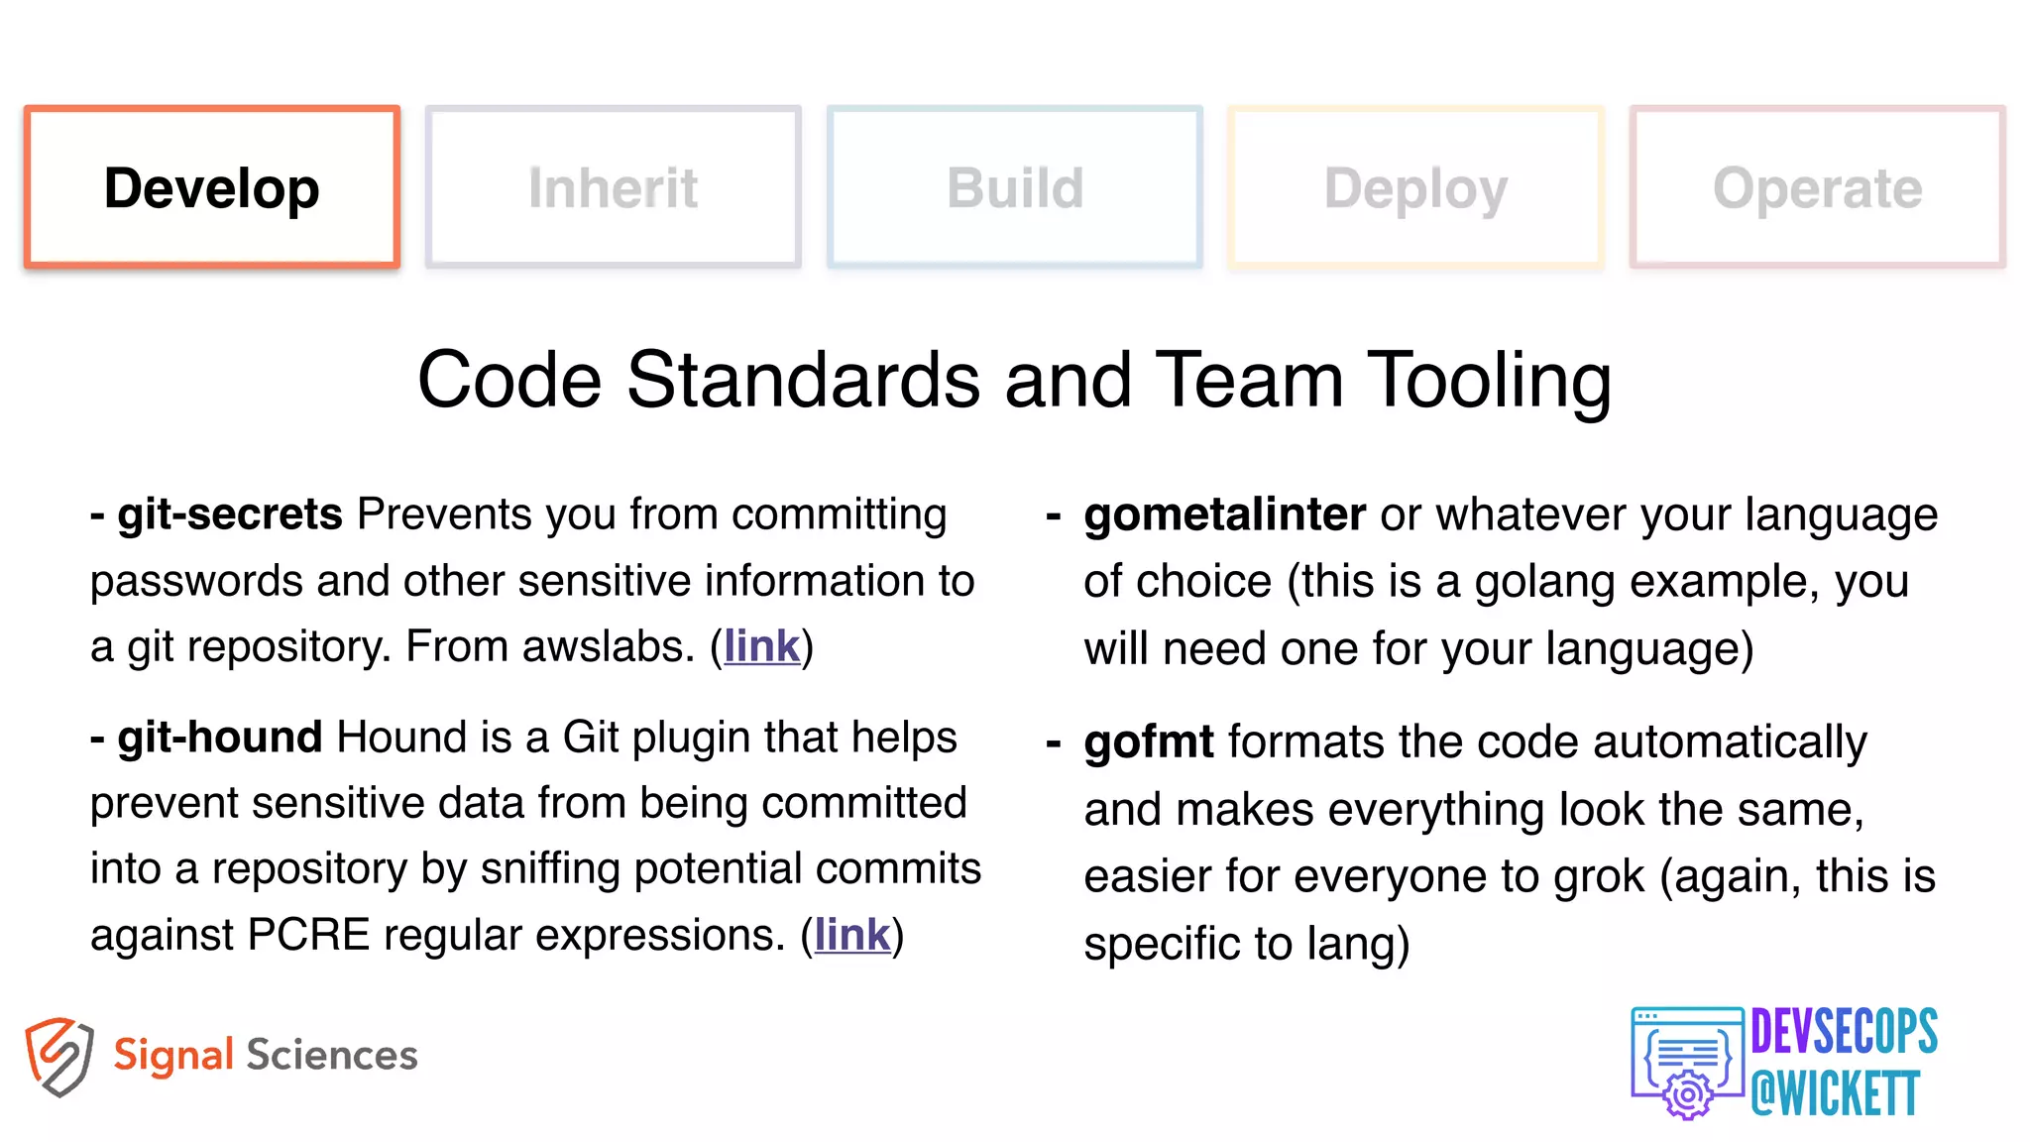Click the Signal Sciences shield logo icon
This screenshot has height=1142, width=2030.
(x=59, y=1057)
